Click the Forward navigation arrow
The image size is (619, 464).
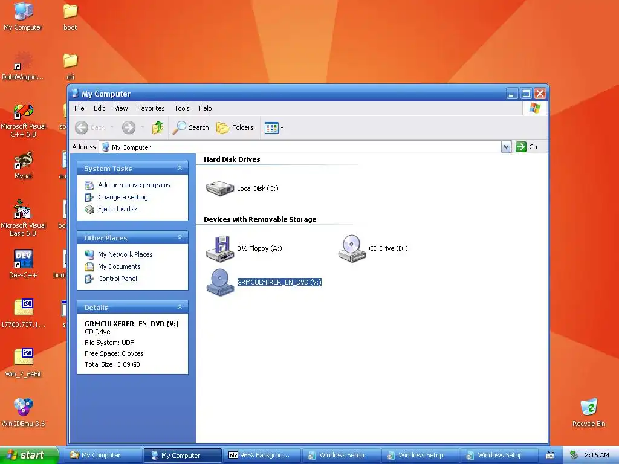[129, 127]
